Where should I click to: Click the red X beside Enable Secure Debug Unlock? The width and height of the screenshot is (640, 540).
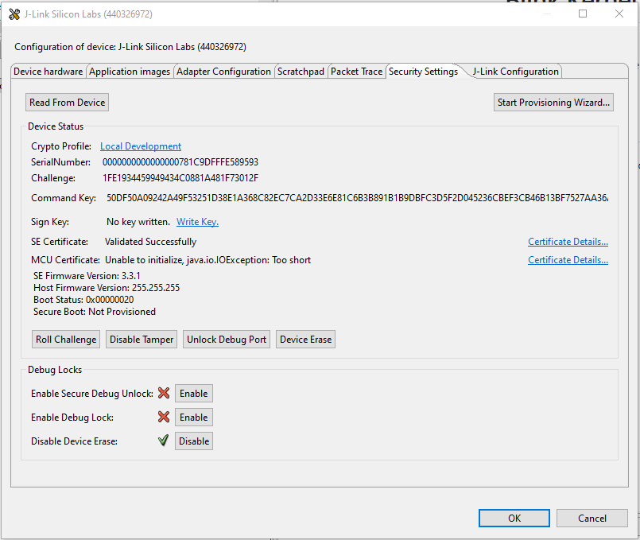pyautogui.click(x=163, y=393)
